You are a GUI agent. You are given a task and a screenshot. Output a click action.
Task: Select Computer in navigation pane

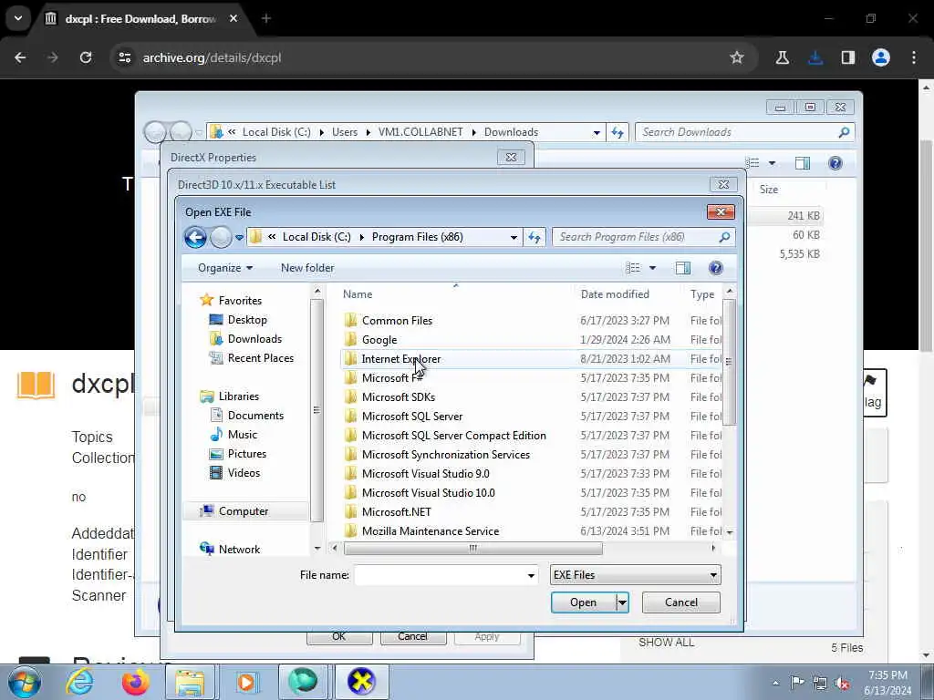pyautogui.click(x=243, y=510)
